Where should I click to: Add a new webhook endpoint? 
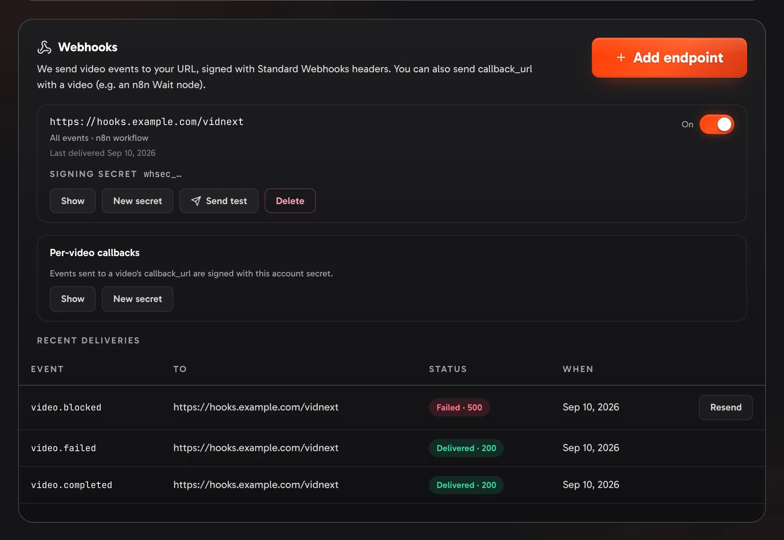[669, 58]
